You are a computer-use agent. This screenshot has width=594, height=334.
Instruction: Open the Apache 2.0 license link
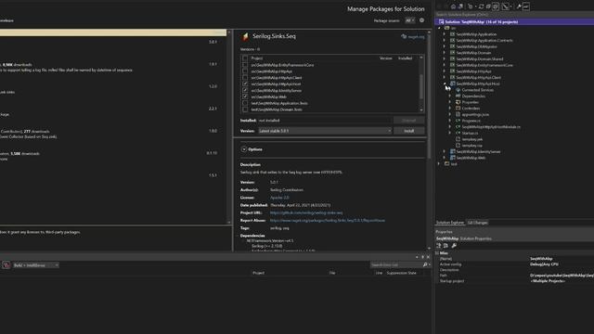click(x=279, y=198)
